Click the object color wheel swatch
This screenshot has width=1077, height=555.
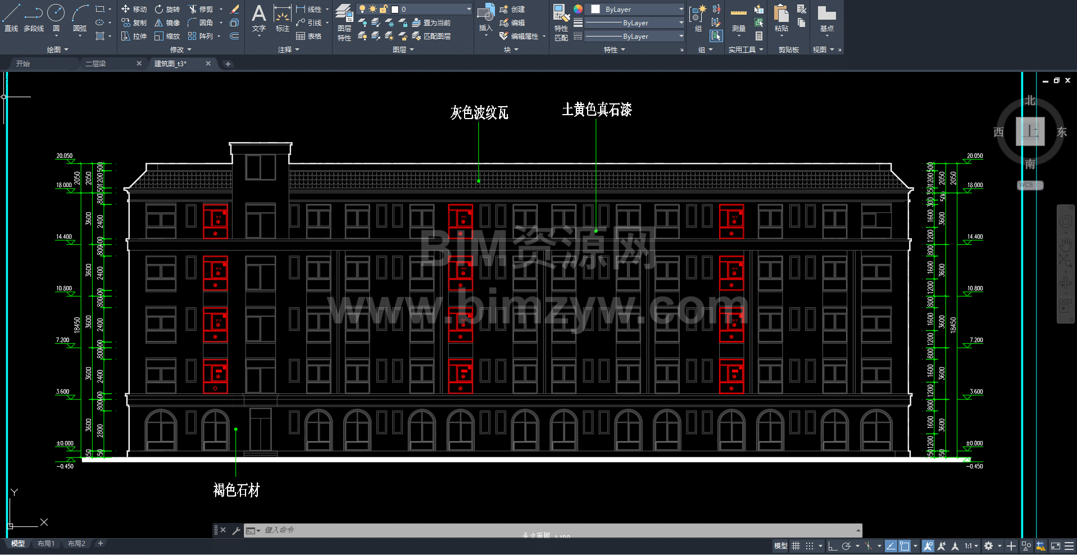tap(578, 10)
